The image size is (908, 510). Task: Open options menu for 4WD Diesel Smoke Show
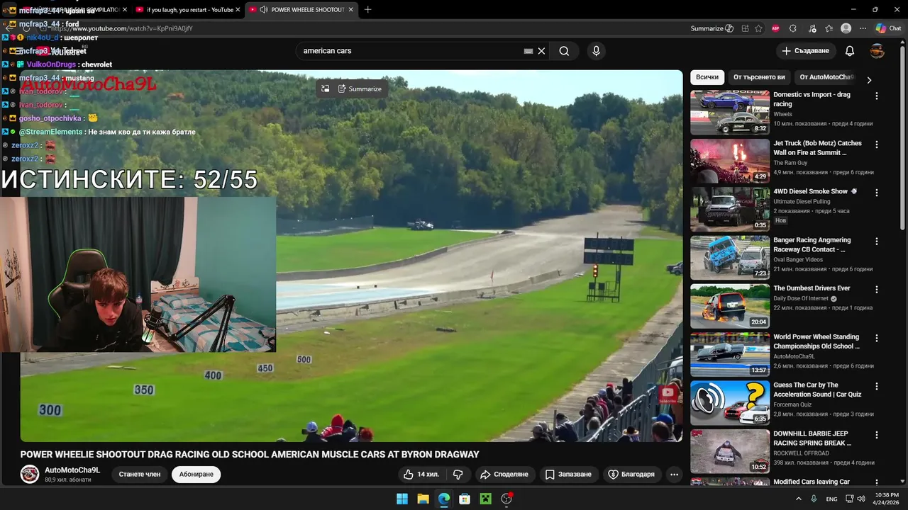pyautogui.click(x=877, y=193)
